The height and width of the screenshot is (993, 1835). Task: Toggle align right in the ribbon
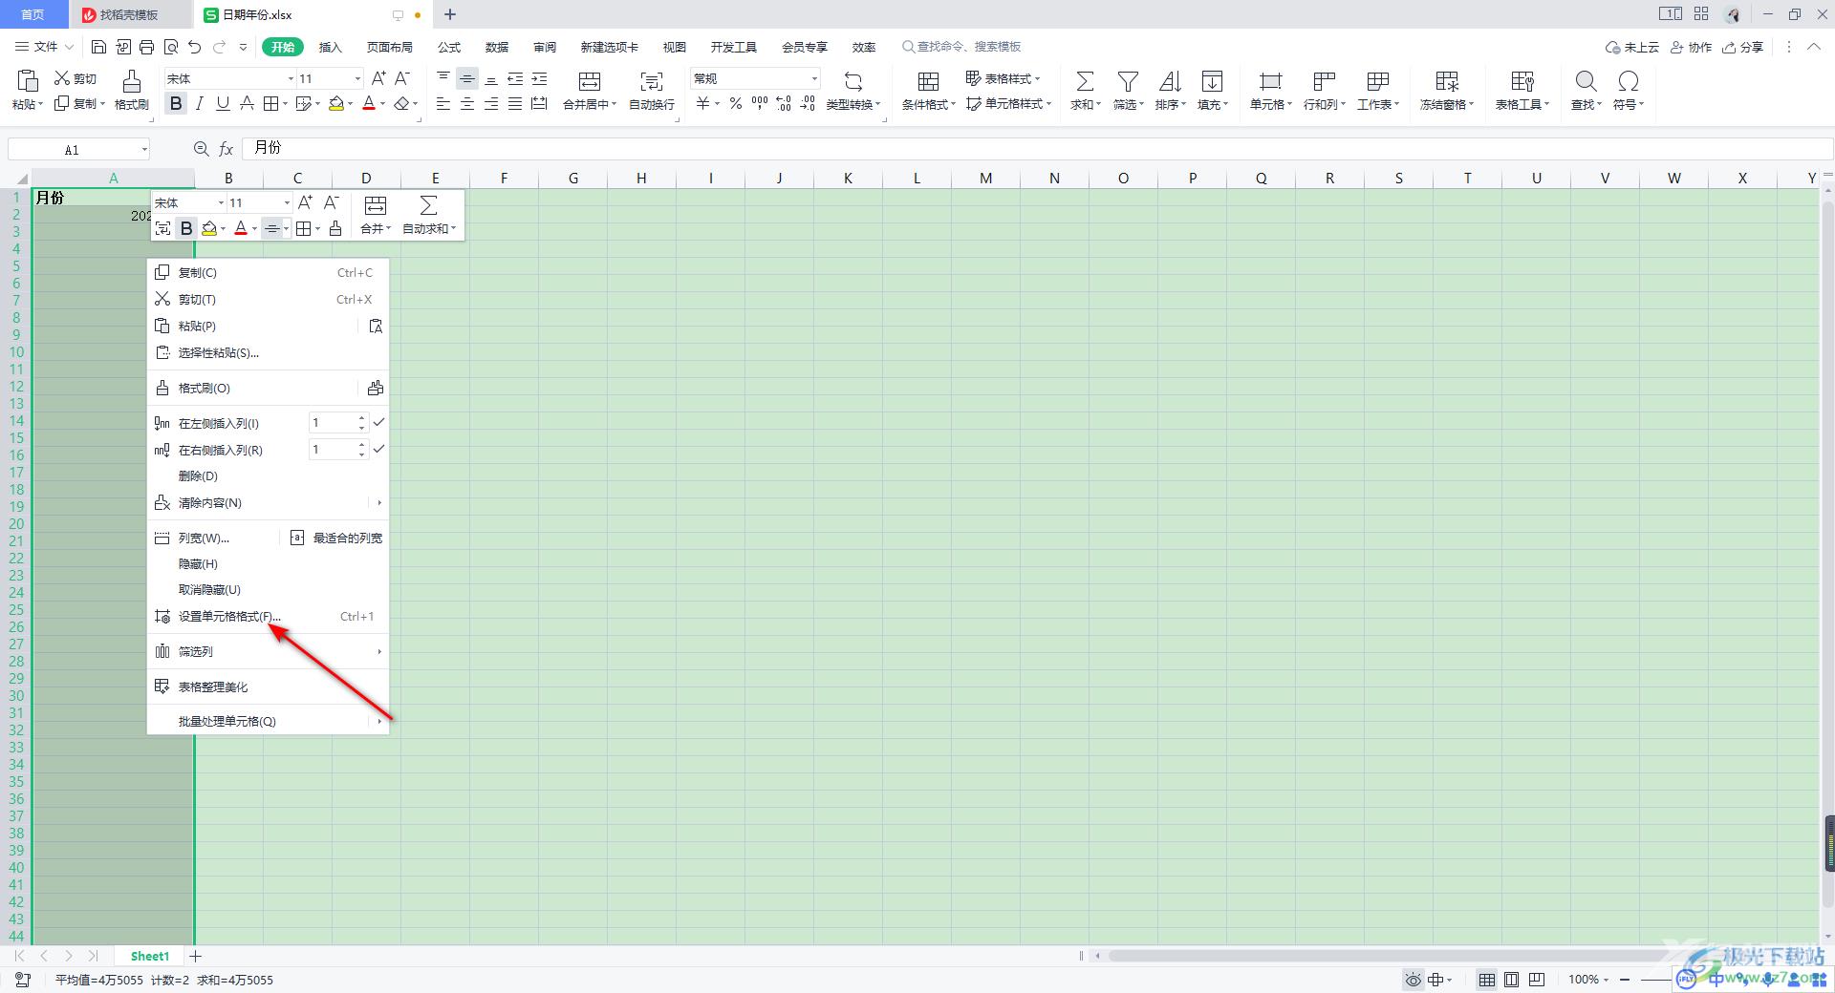click(x=491, y=103)
